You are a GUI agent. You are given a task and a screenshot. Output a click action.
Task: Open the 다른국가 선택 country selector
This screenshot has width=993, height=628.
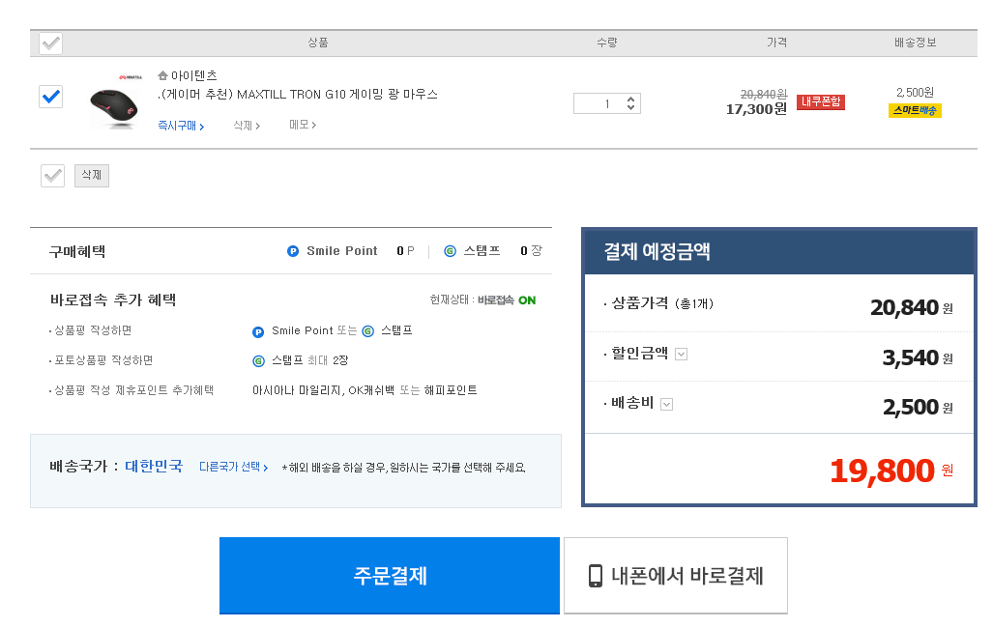click(233, 467)
